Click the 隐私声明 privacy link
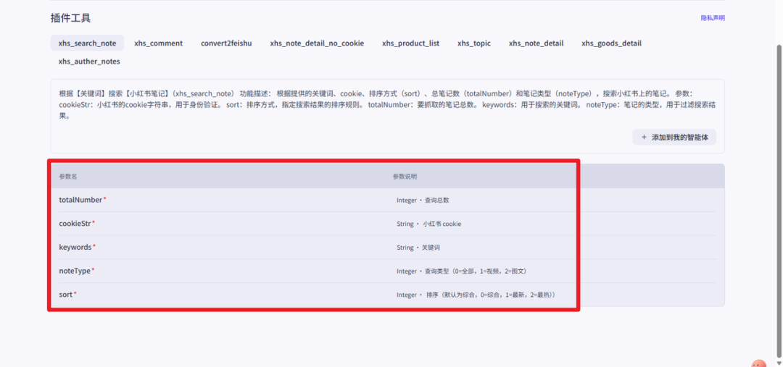The width and height of the screenshot is (783, 367). 713,18
